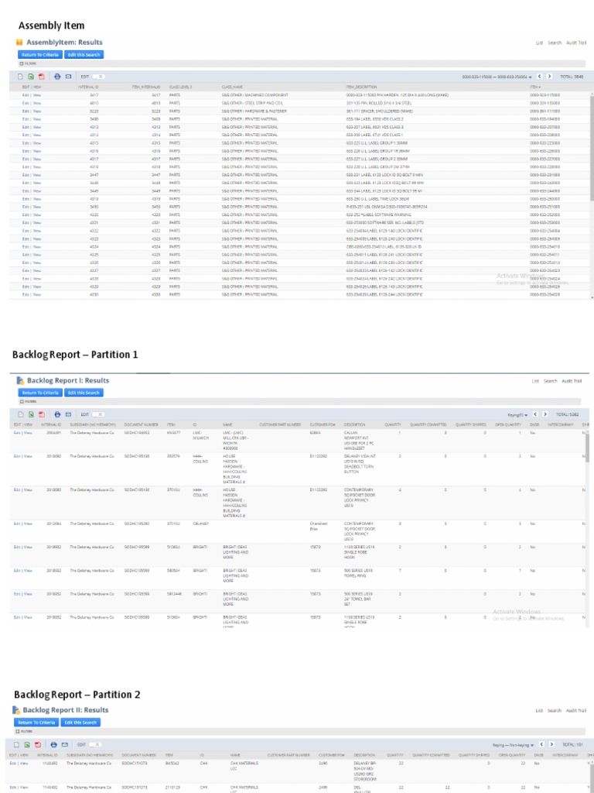The image size is (594, 793).
Task: Export AssemblyItem results to PDF icon
Action: [42, 77]
